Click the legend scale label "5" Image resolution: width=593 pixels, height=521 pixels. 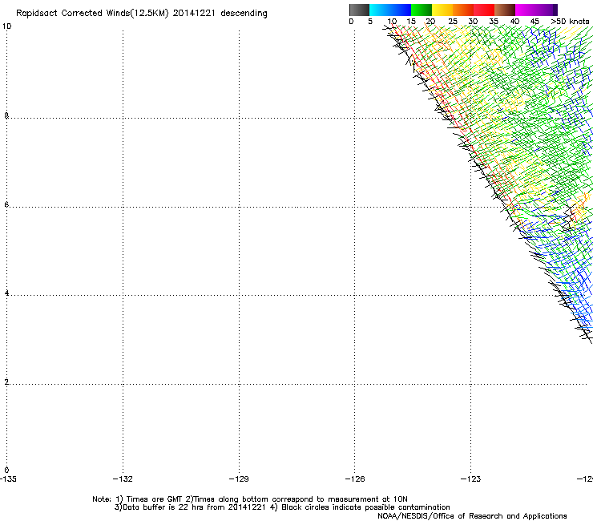[x=370, y=22]
